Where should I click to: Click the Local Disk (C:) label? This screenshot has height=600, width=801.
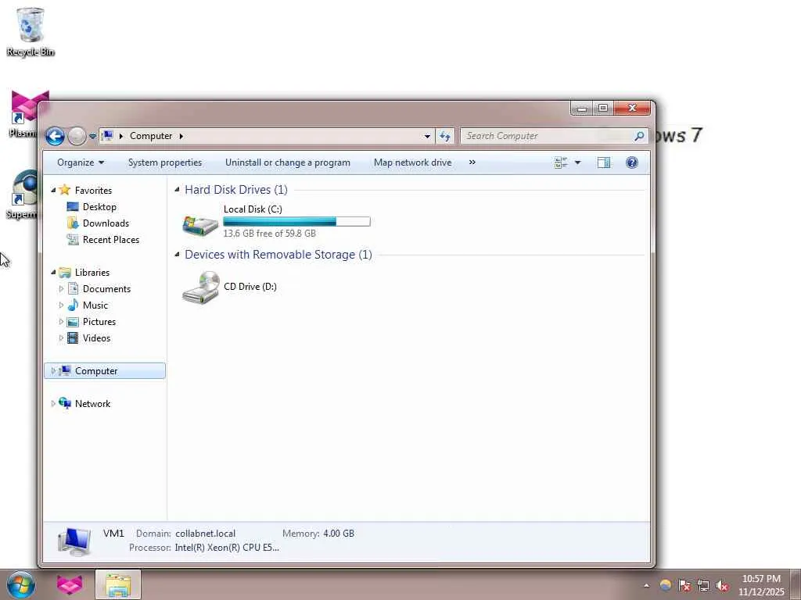(253, 209)
